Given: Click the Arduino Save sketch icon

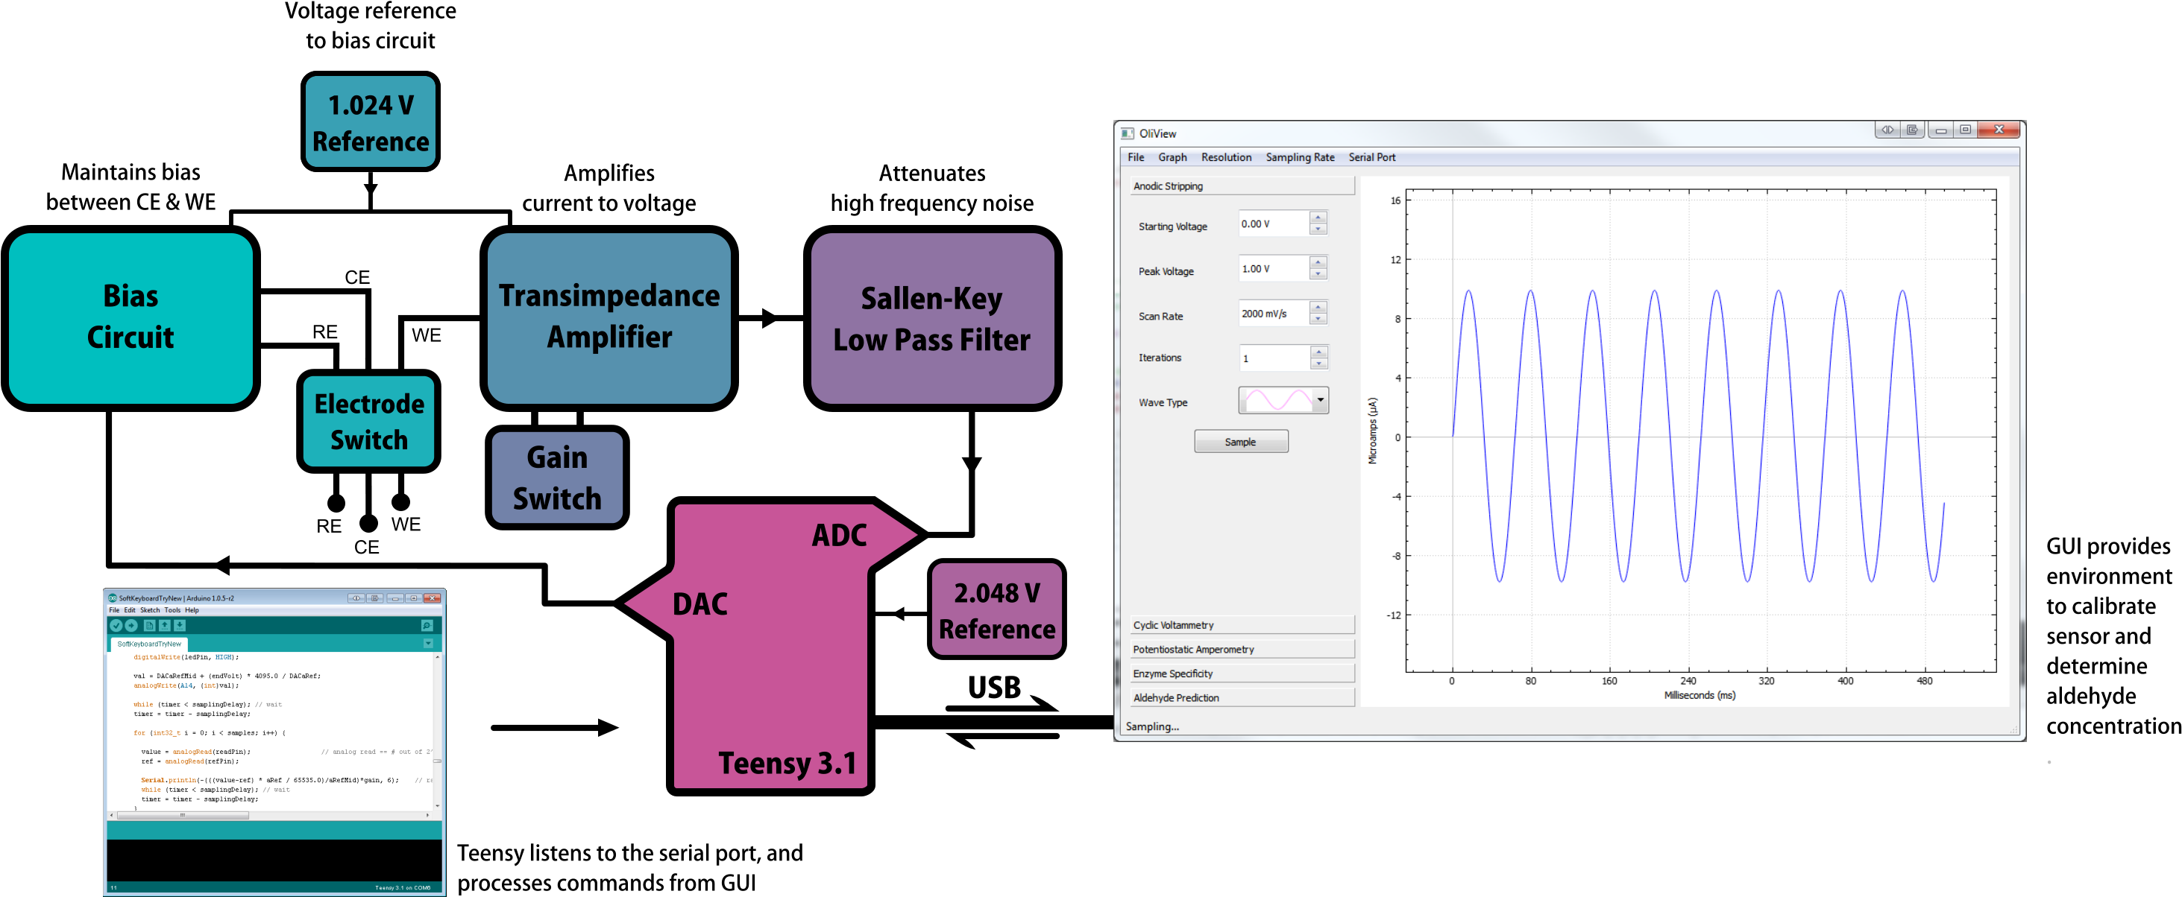Looking at the screenshot, I should tap(180, 625).
